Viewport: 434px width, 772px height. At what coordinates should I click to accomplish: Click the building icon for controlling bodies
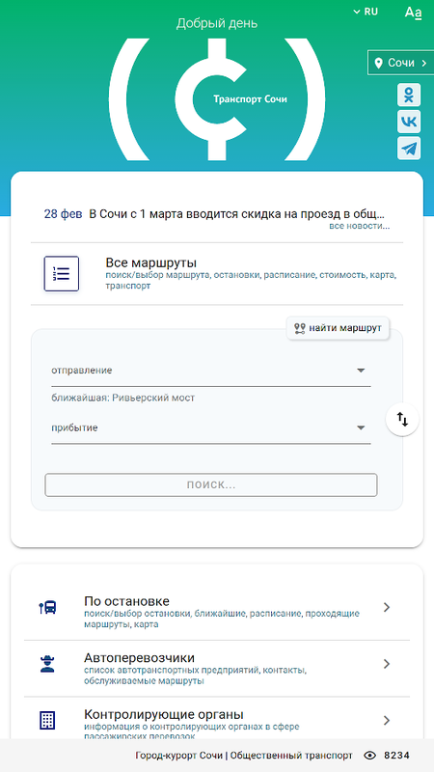(x=47, y=720)
